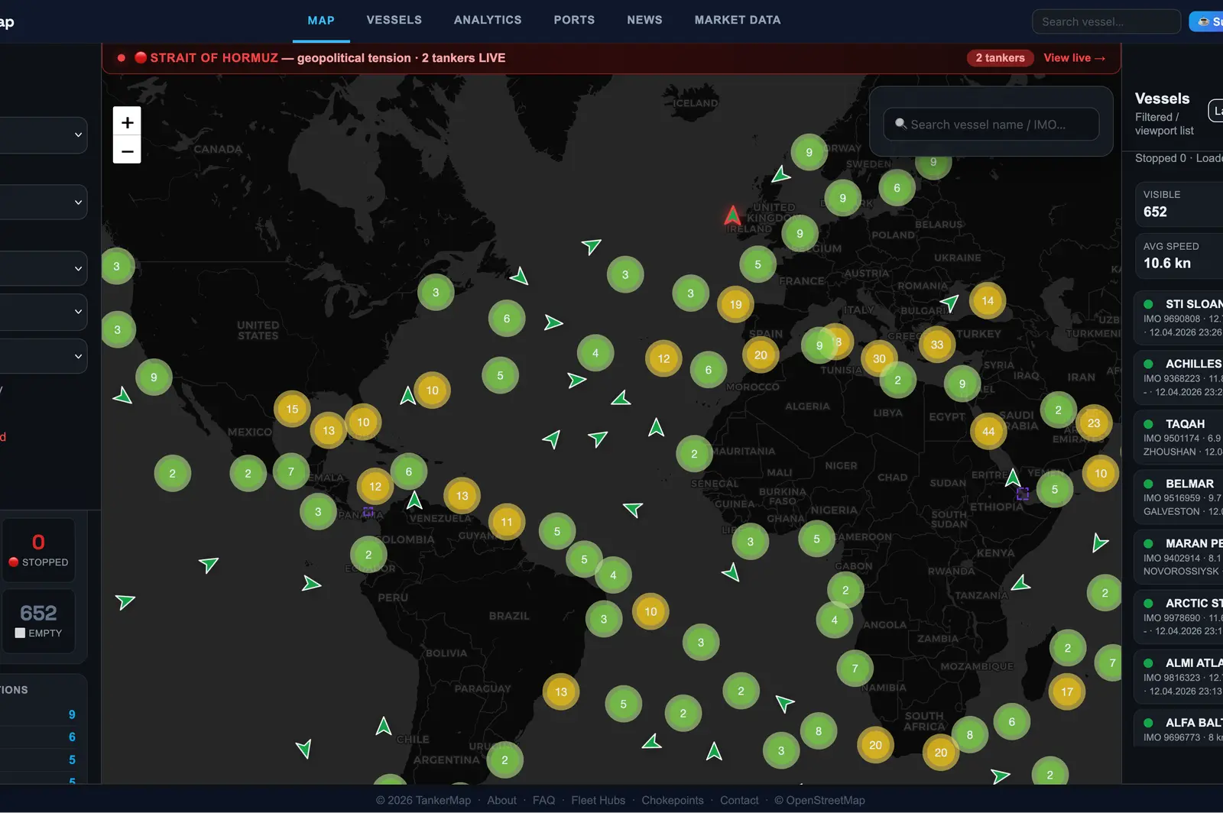
Task: Open the 19-vessel cluster west of France
Action: coord(735,305)
